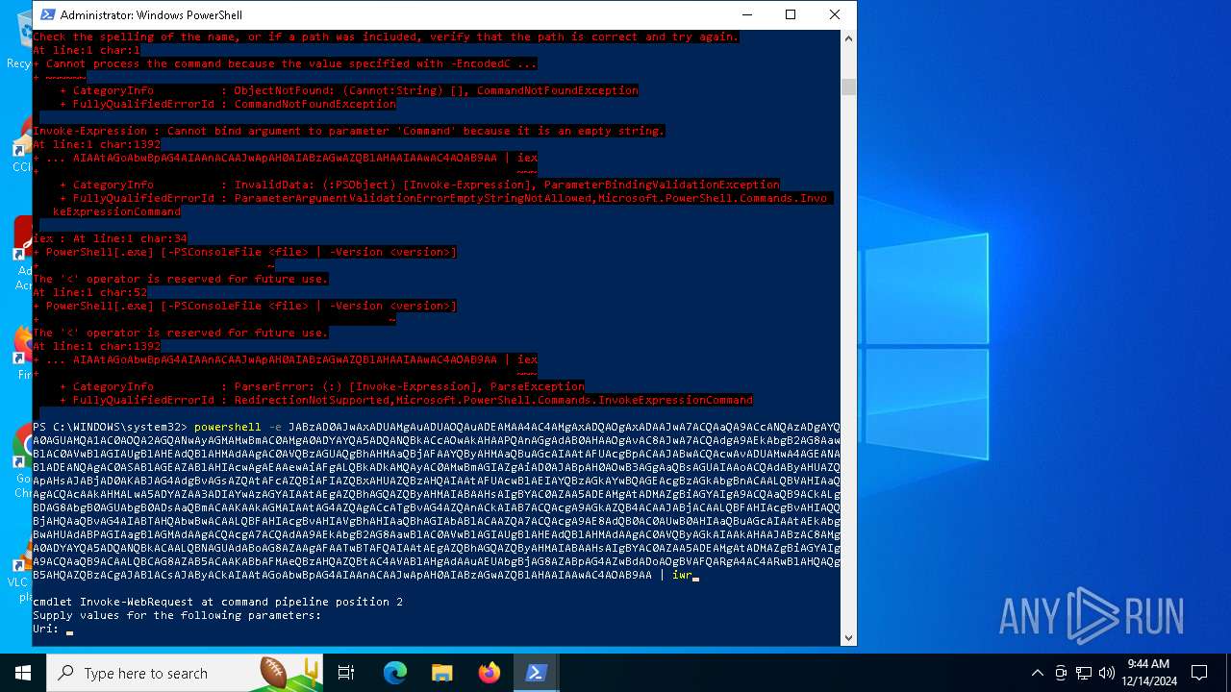1231x692 pixels.
Task: Open the notification center icon
Action: (1199, 673)
